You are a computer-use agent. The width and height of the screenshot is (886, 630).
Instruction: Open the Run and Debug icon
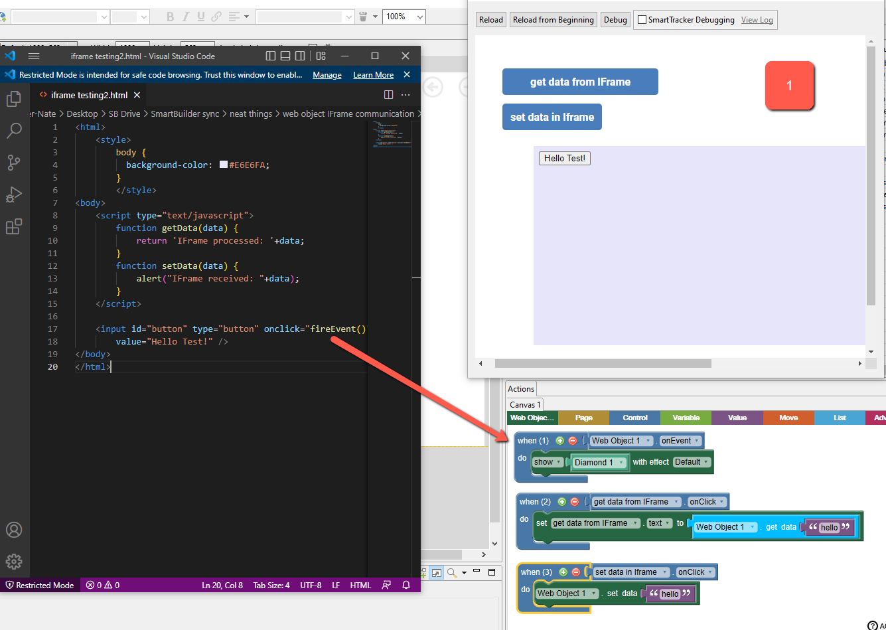tap(13, 195)
